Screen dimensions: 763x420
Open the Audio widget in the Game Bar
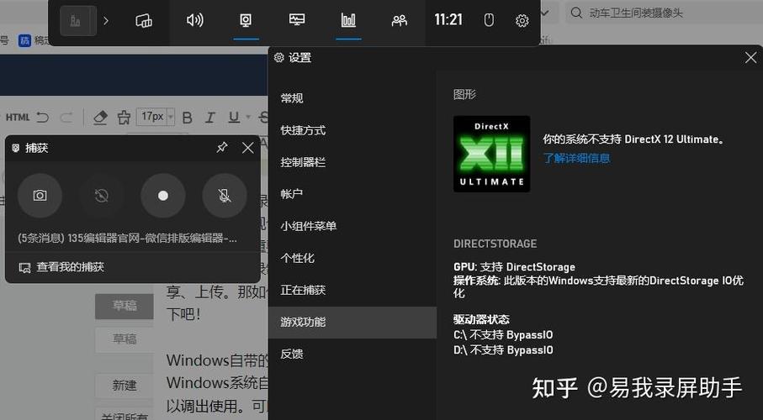tap(194, 20)
